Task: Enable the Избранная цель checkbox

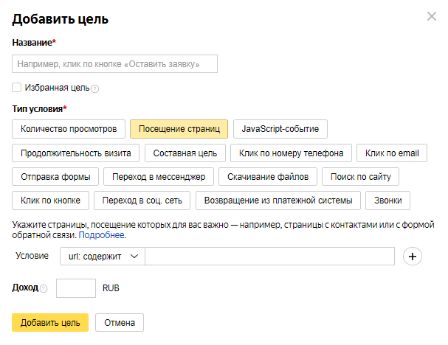Action: [x=17, y=87]
